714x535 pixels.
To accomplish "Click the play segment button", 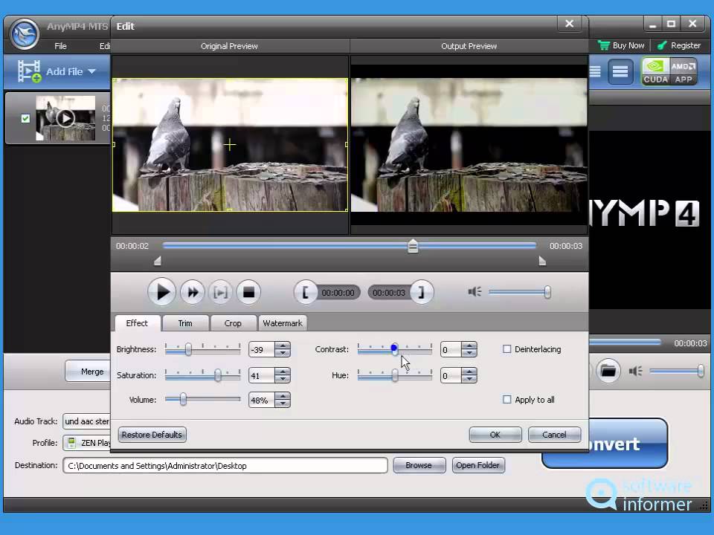I will tap(220, 292).
